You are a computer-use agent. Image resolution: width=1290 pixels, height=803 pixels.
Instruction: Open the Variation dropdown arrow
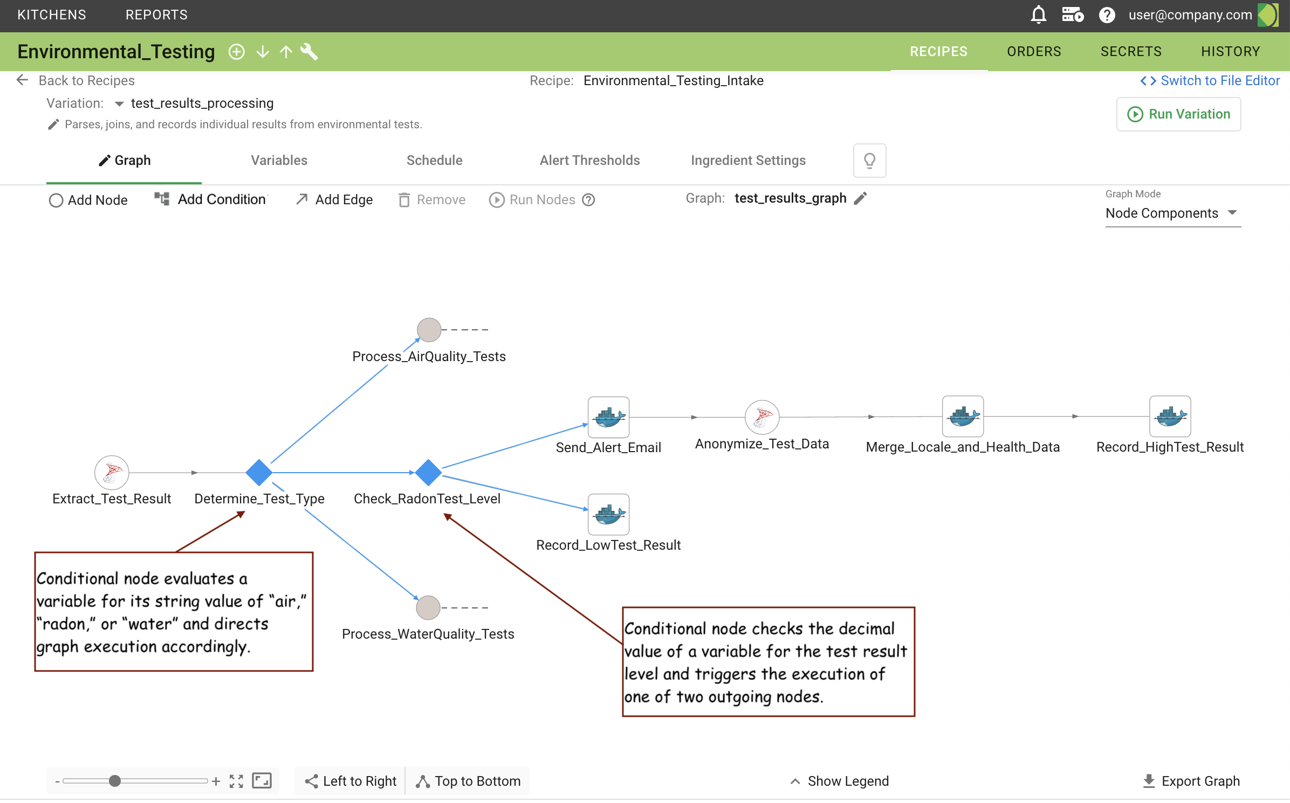coord(119,103)
